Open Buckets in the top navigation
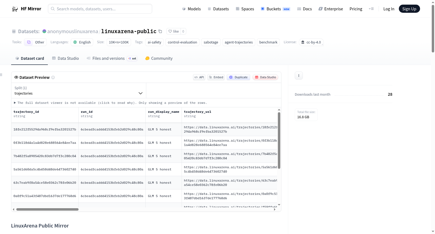The height and width of the screenshot is (234, 435). tap(275, 9)
